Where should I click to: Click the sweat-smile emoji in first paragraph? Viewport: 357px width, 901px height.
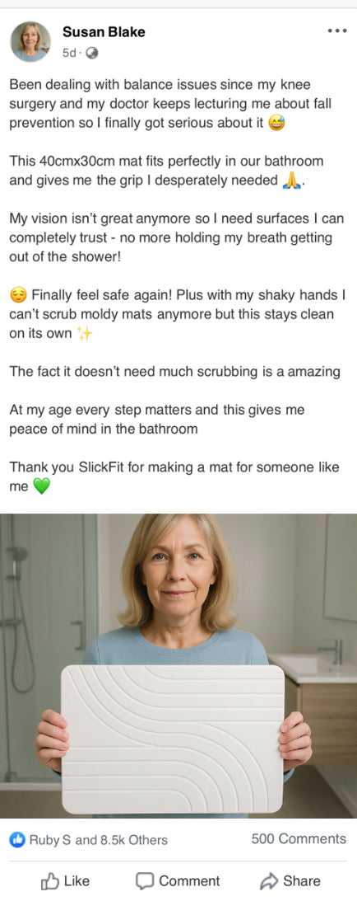tap(276, 123)
